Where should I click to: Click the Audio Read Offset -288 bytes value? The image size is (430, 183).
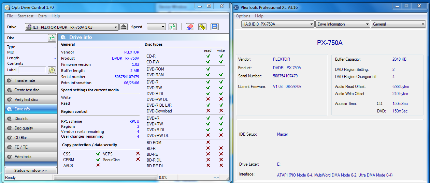click(x=401, y=87)
